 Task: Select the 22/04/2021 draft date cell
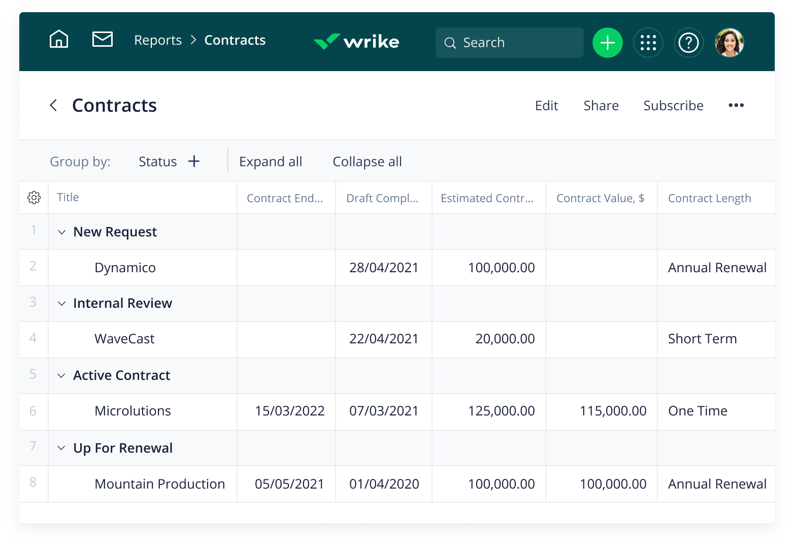[384, 339]
